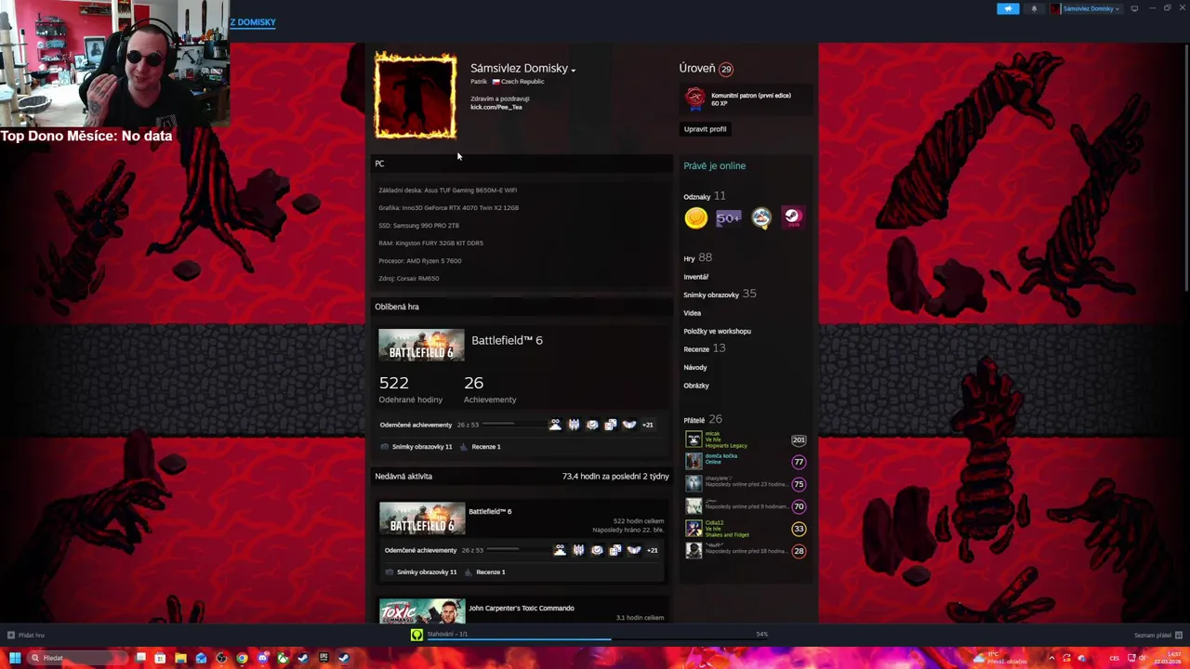
Task: Open Battlefield 6 title in favorite game
Action: pos(507,340)
